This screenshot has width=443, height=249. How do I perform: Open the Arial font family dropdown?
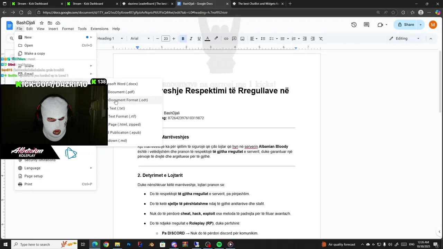(140, 38)
